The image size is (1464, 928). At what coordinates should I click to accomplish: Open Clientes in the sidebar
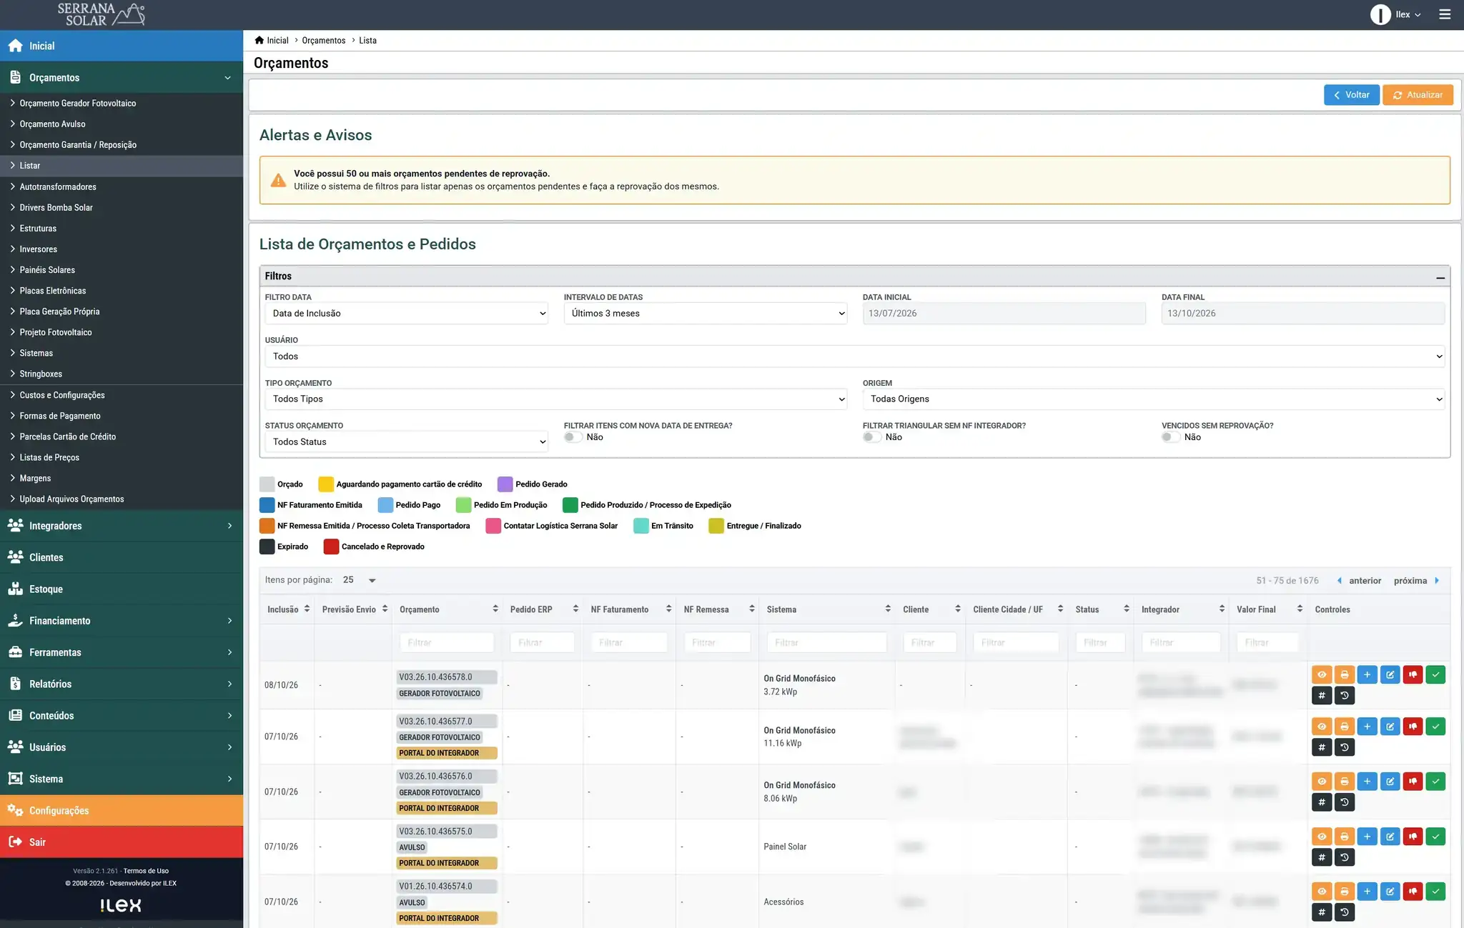pyautogui.click(x=122, y=557)
